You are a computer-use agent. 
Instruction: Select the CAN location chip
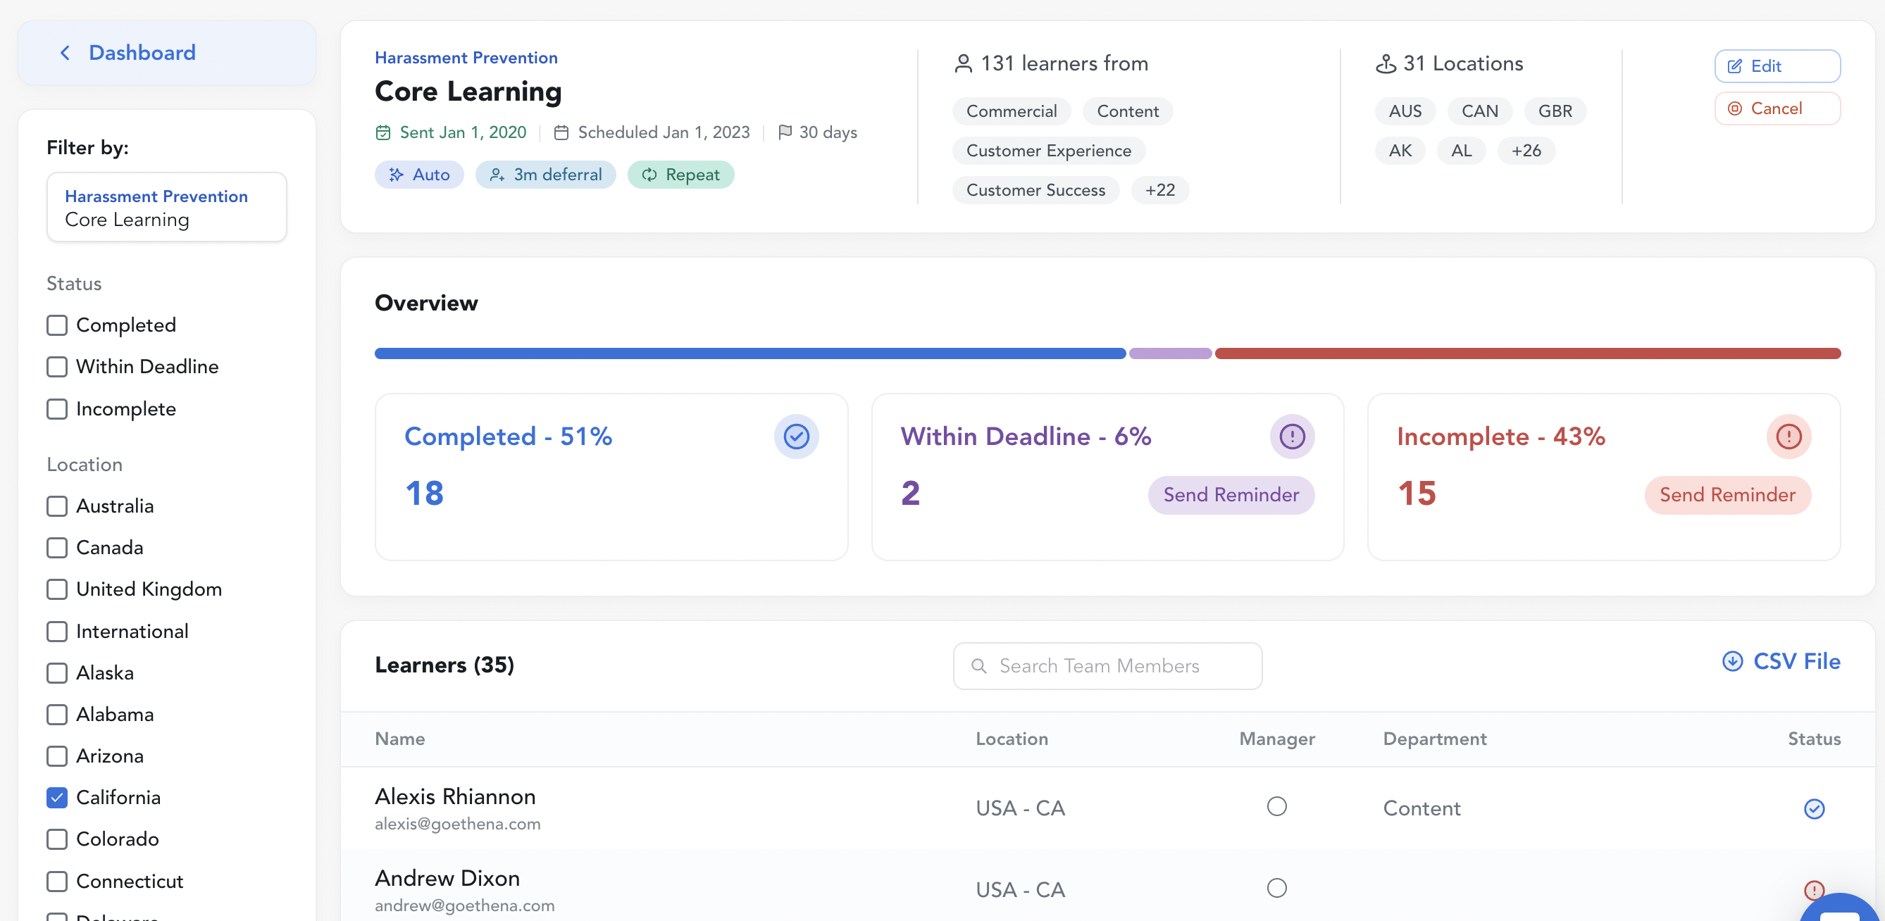tap(1479, 111)
